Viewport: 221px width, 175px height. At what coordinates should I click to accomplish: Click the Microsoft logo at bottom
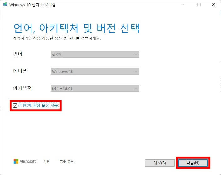pos(25,161)
